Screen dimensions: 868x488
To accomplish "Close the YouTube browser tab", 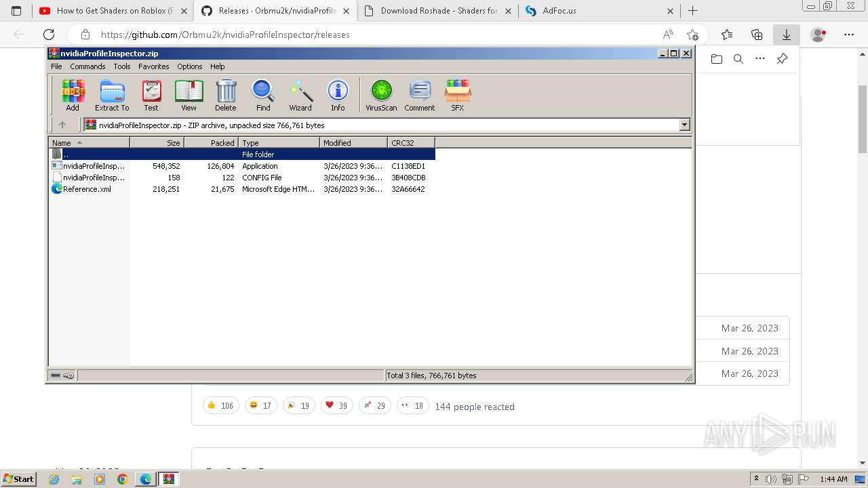I will [x=184, y=11].
